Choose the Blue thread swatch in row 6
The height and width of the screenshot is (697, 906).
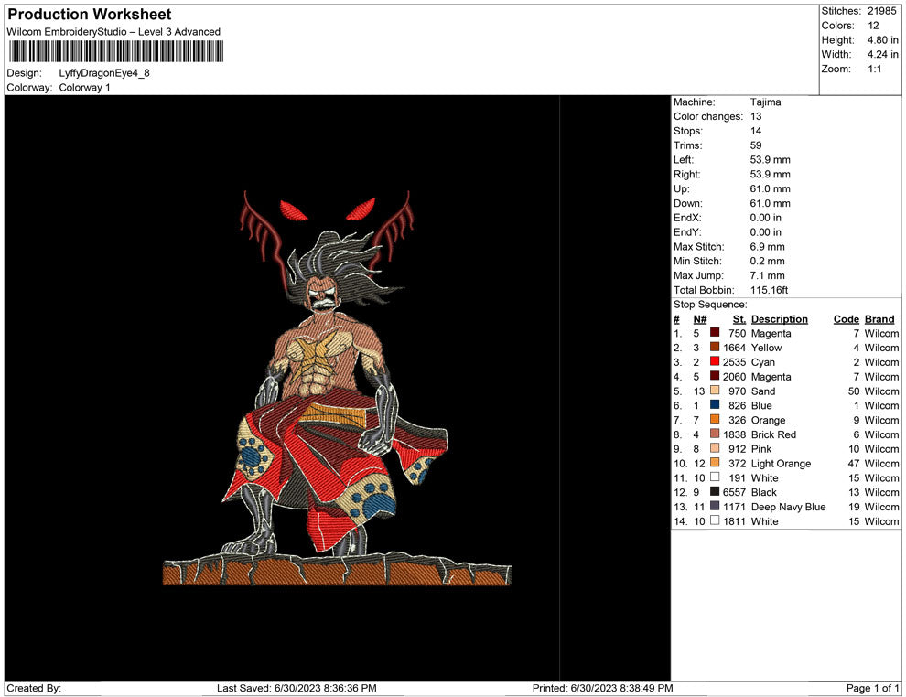[715, 405]
